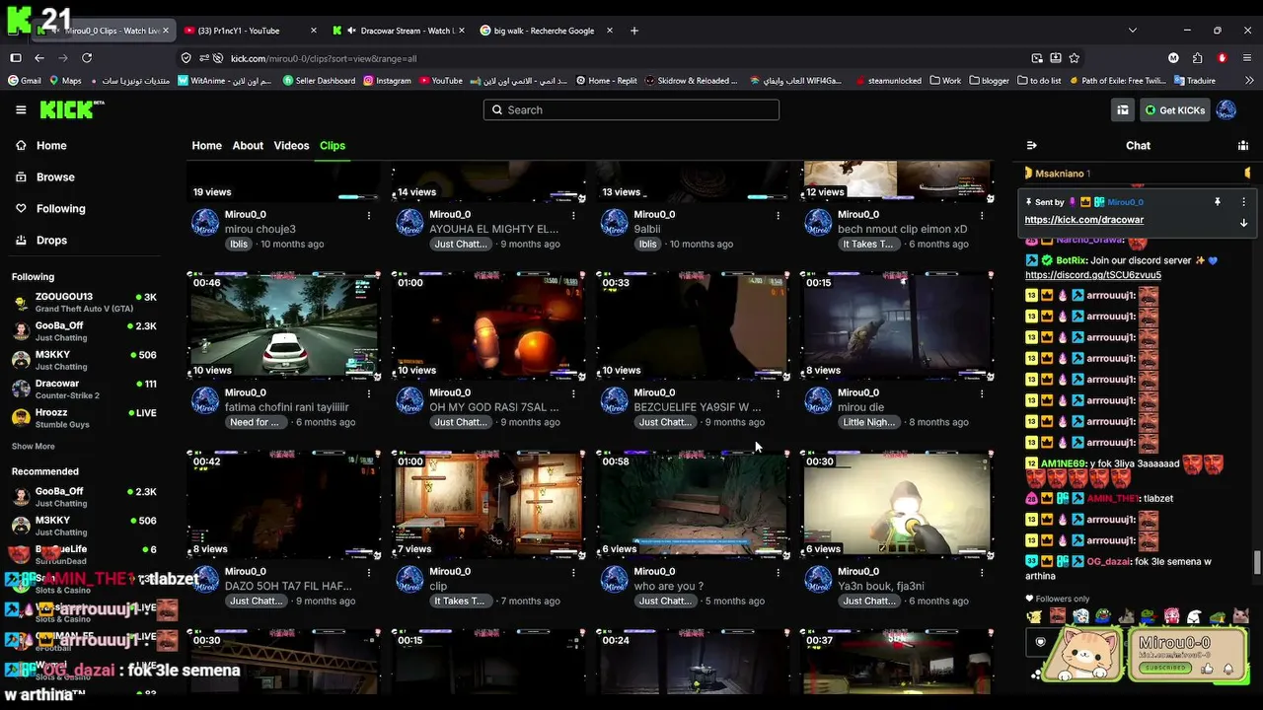Play the 'Ya3n bouk, fja3ni' clip thumbnail
This screenshot has width=1263, height=710.
tap(896, 505)
